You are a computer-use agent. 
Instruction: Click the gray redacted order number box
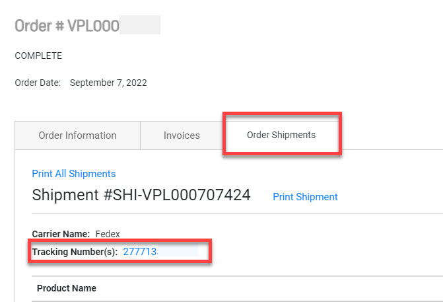[141, 26]
